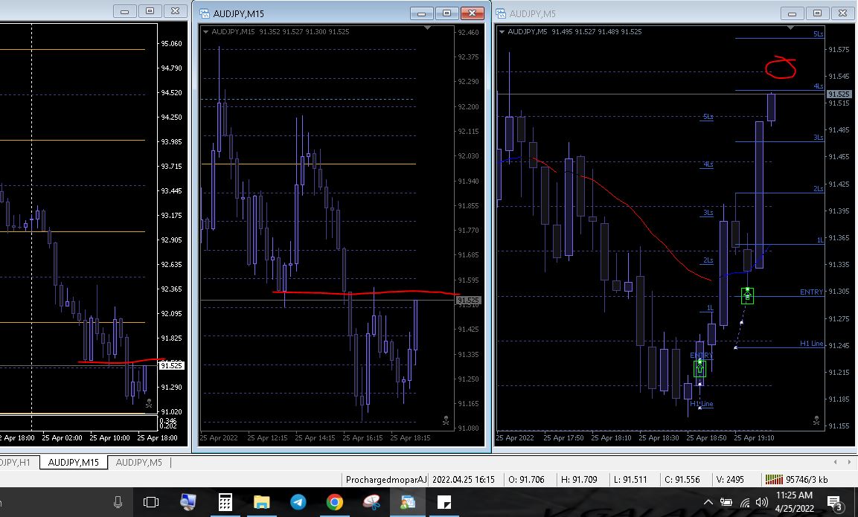Viewport: 858px width, 517px height.
Task: Click skull expert icon on M5 chart
Action: point(816,421)
